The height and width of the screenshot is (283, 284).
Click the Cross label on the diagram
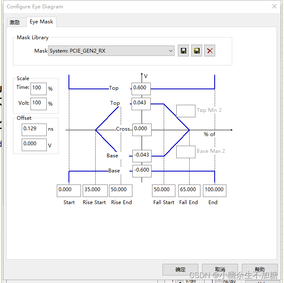(x=123, y=129)
